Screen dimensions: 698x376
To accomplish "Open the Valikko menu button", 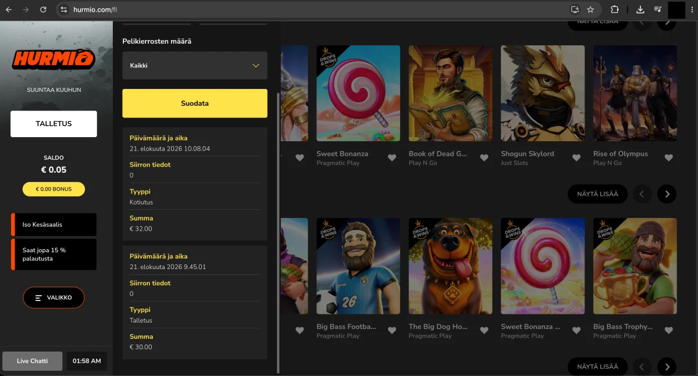I will (x=54, y=298).
